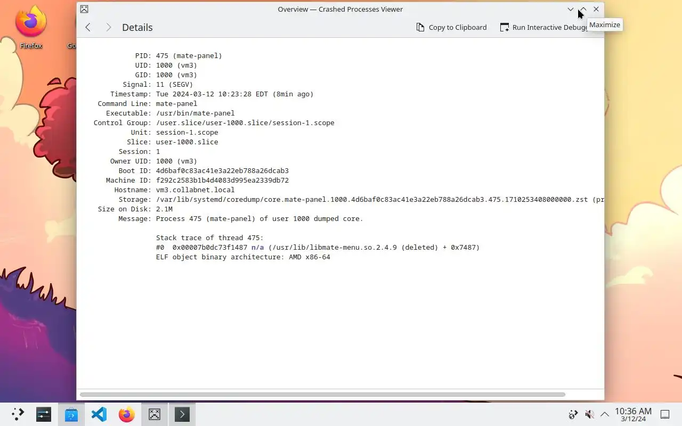Image resolution: width=682 pixels, height=426 pixels.
Task: Expand hidden system tray icons
Action: point(605,414)
